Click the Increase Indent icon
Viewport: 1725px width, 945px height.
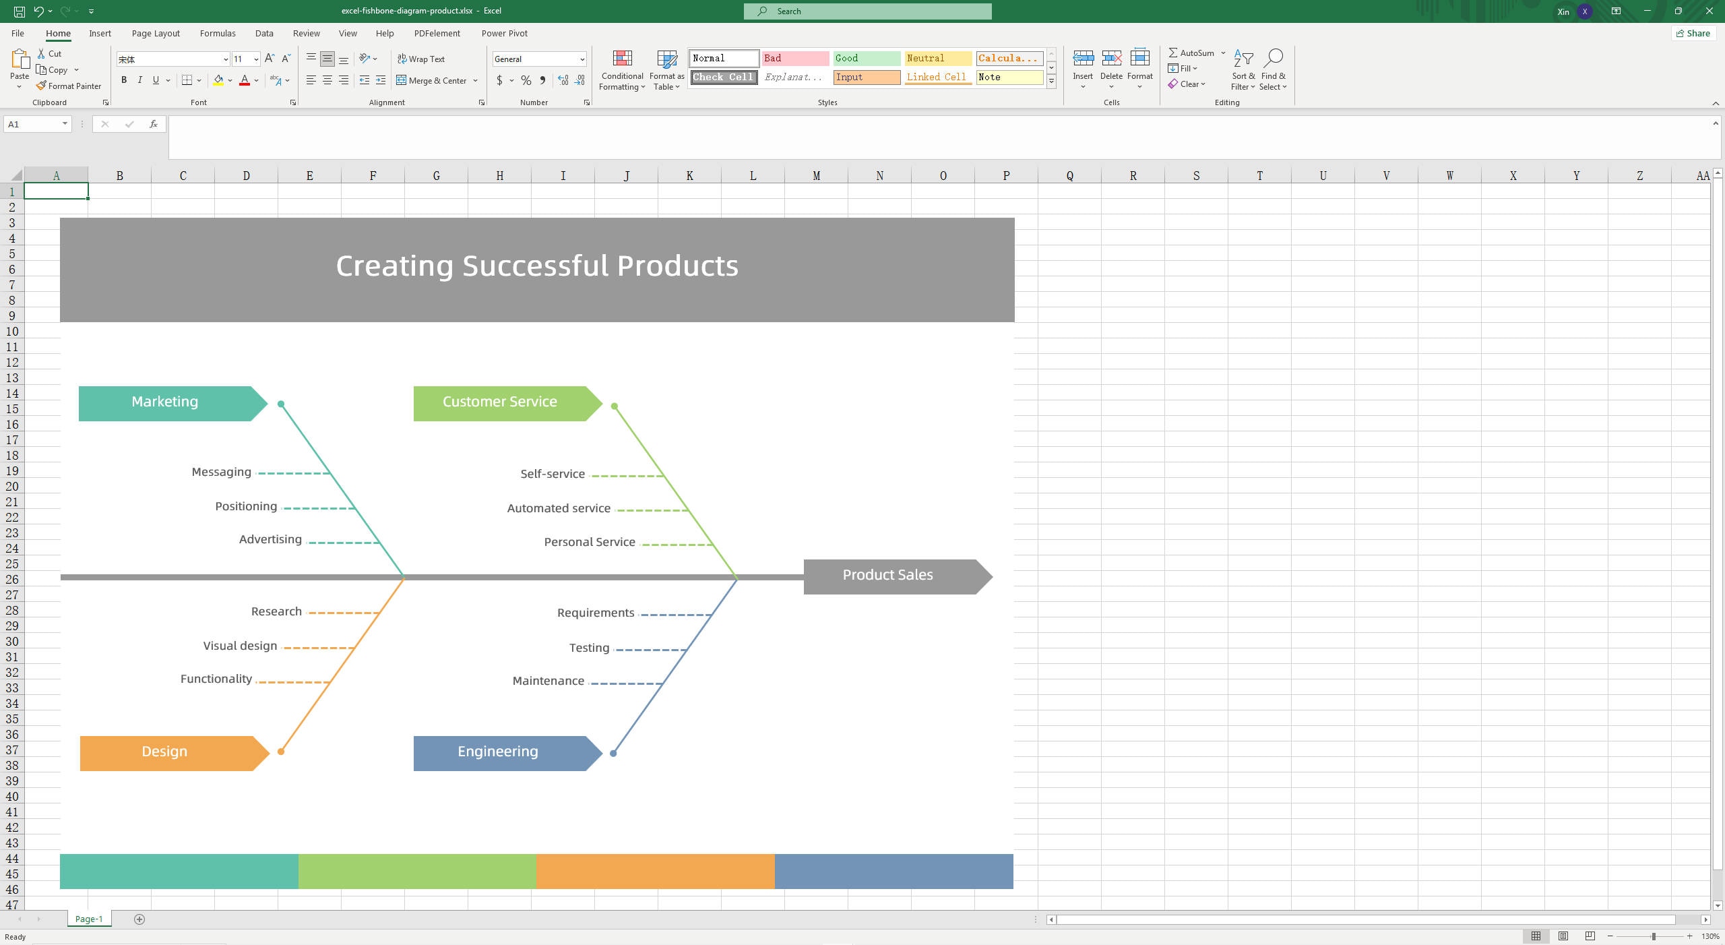(380, 80)
